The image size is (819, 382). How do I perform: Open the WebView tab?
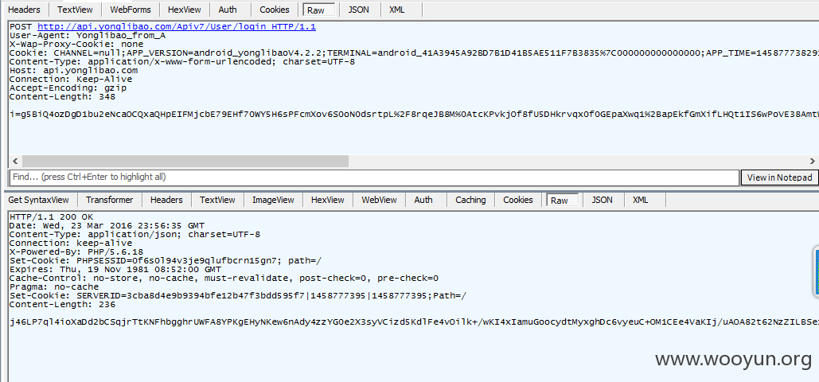click(x=379, y=200)
